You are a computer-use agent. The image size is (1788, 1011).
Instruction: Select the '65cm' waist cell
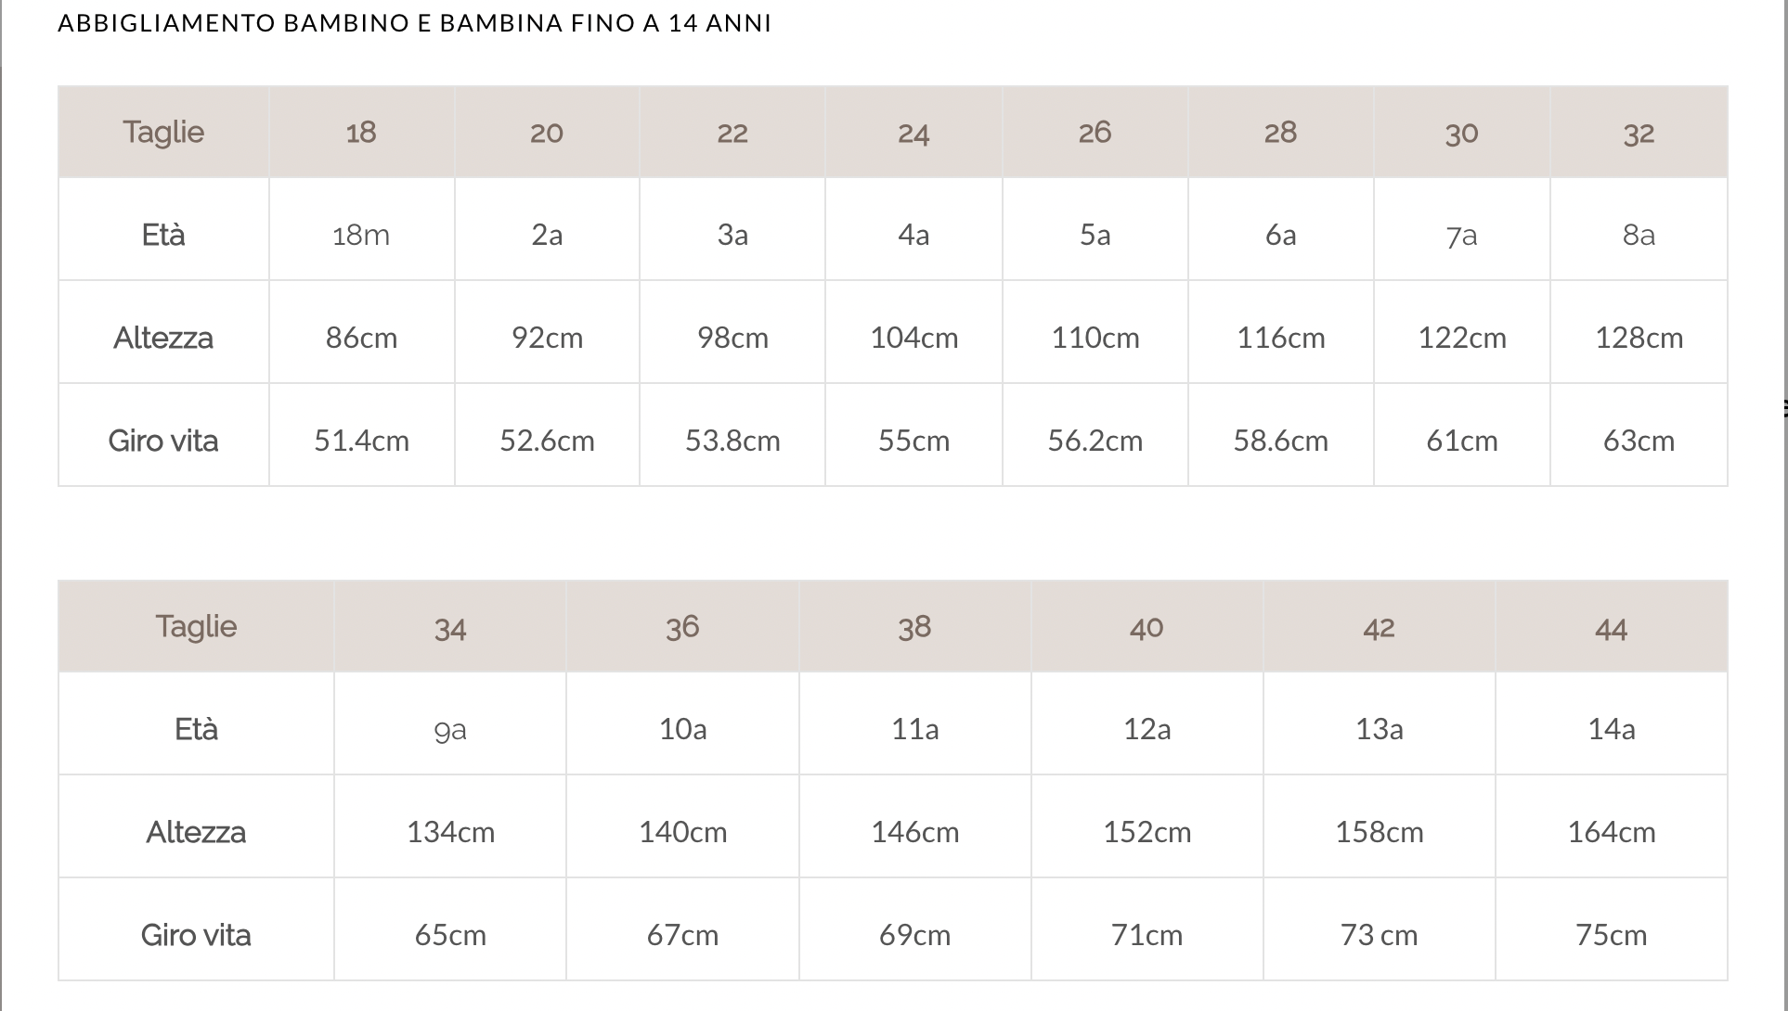point(450,935)
